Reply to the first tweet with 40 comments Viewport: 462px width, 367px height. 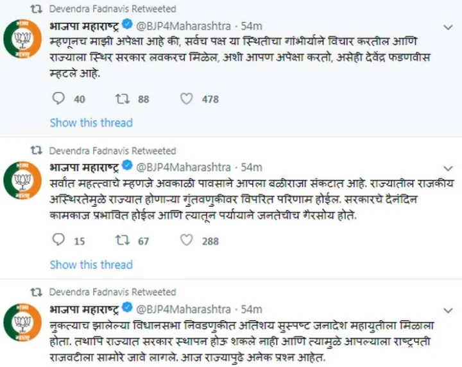click(x=58, y=99)
